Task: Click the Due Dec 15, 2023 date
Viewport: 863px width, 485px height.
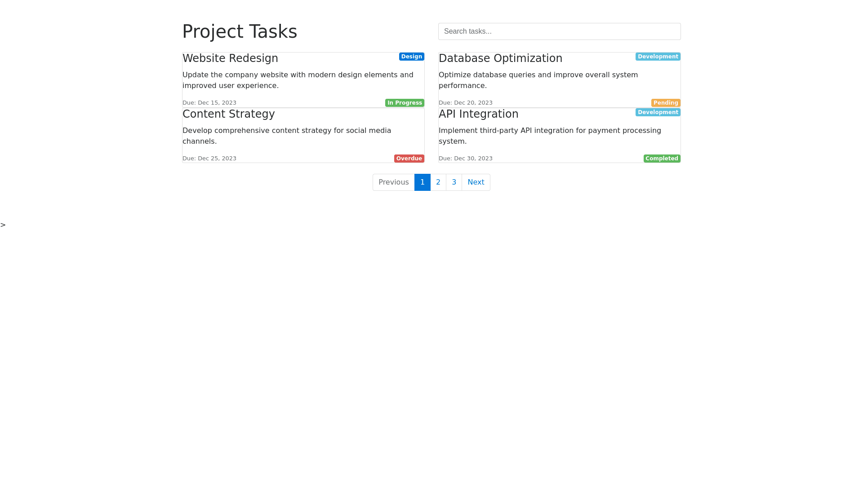Action: [x=209, y=103]
